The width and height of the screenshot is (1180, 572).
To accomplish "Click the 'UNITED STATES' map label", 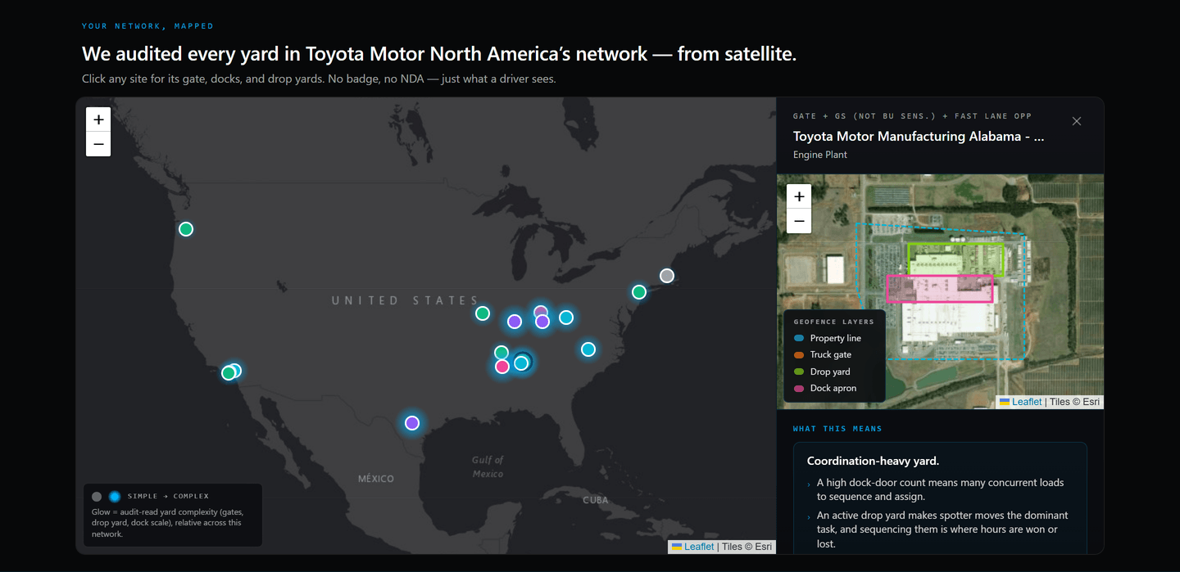I will pyautogui.click(x=405, y=301).
